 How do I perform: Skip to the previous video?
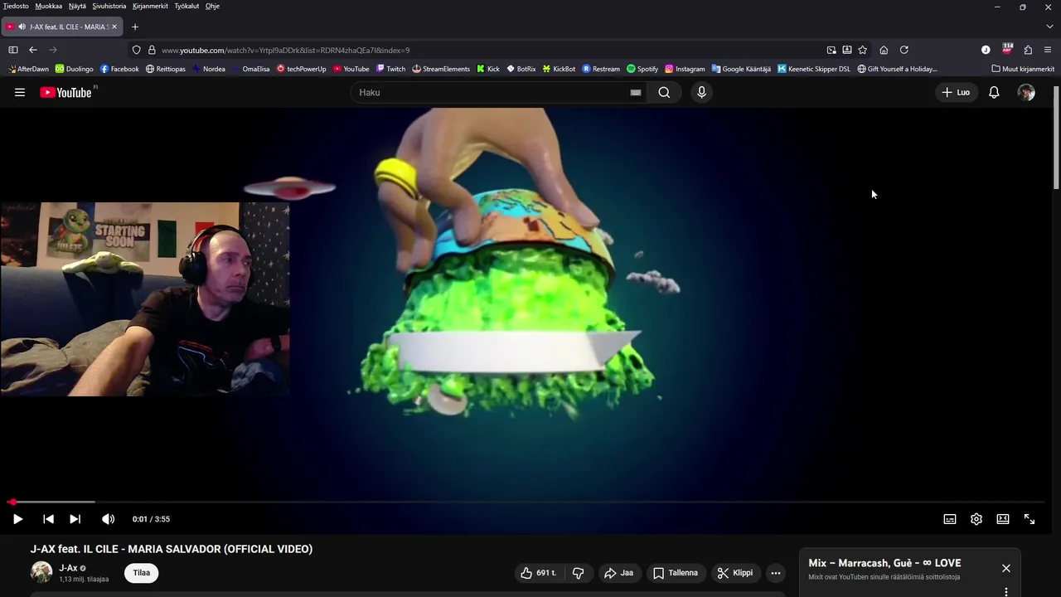[x=48, y=519]
